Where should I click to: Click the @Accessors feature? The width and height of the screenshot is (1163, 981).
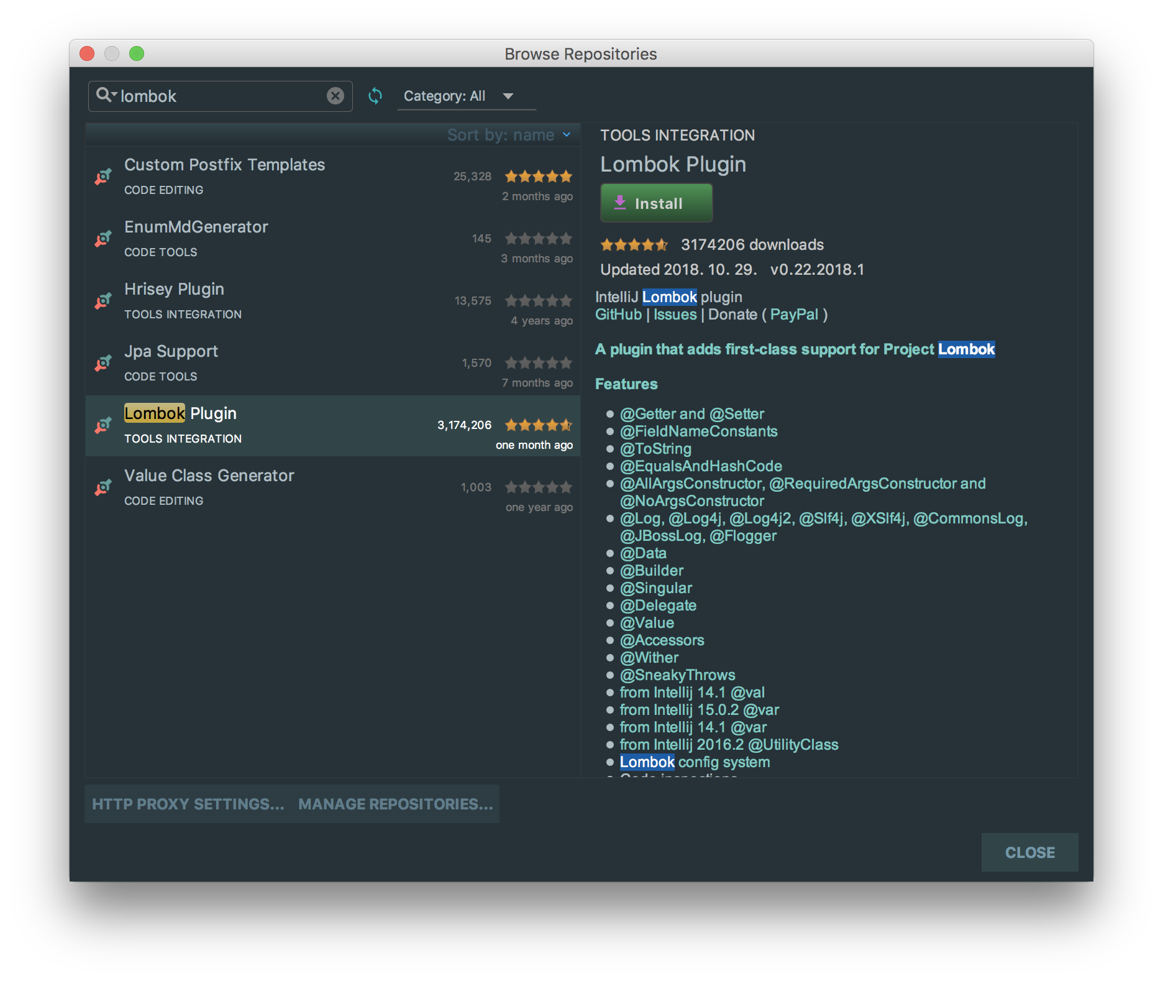tap(662, 640)
